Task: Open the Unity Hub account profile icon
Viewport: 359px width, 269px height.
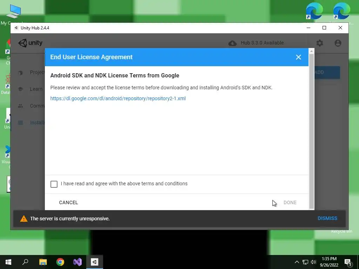Action: click(x=338, y=43)
